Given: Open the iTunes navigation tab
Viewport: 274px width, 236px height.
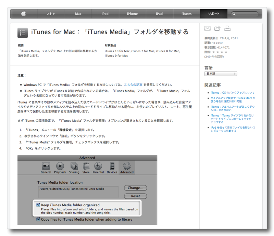Looking at the screenshot, I should (x=186, y=14).
